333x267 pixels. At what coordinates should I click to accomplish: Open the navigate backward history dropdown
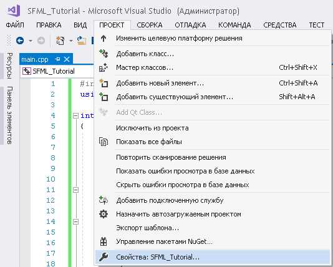(x=31, y=41)
